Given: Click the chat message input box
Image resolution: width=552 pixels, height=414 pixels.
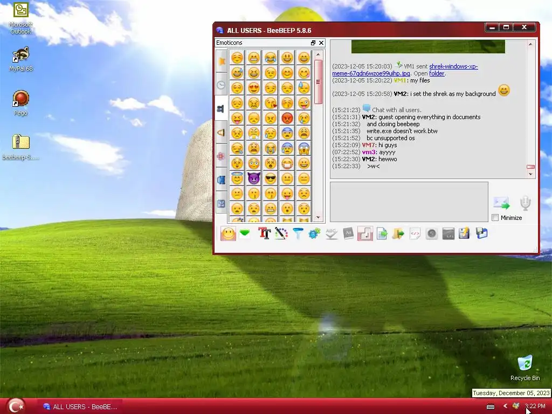Looking at the screenshot, I should pos(409,202).
